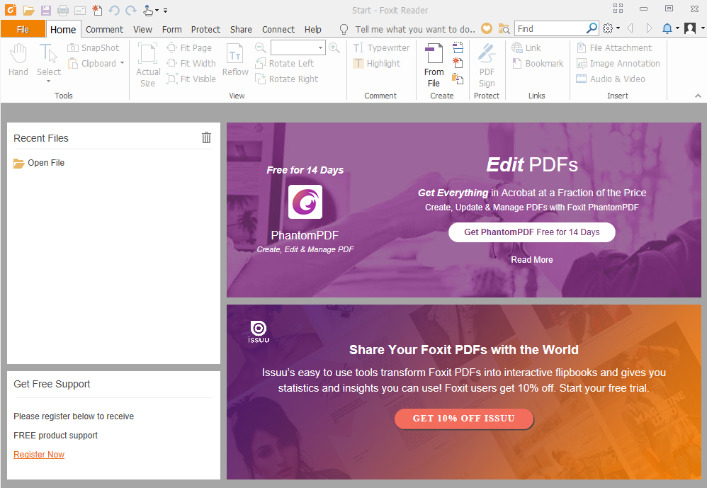Switch to the Protect tab
Screen dimensions: 707x488
pos(205,29)
